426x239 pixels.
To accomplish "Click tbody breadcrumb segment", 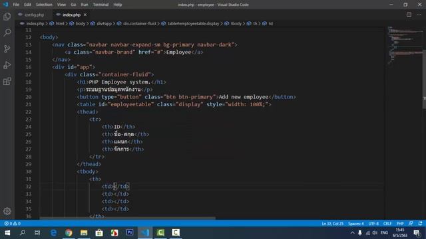I will 236,24.
